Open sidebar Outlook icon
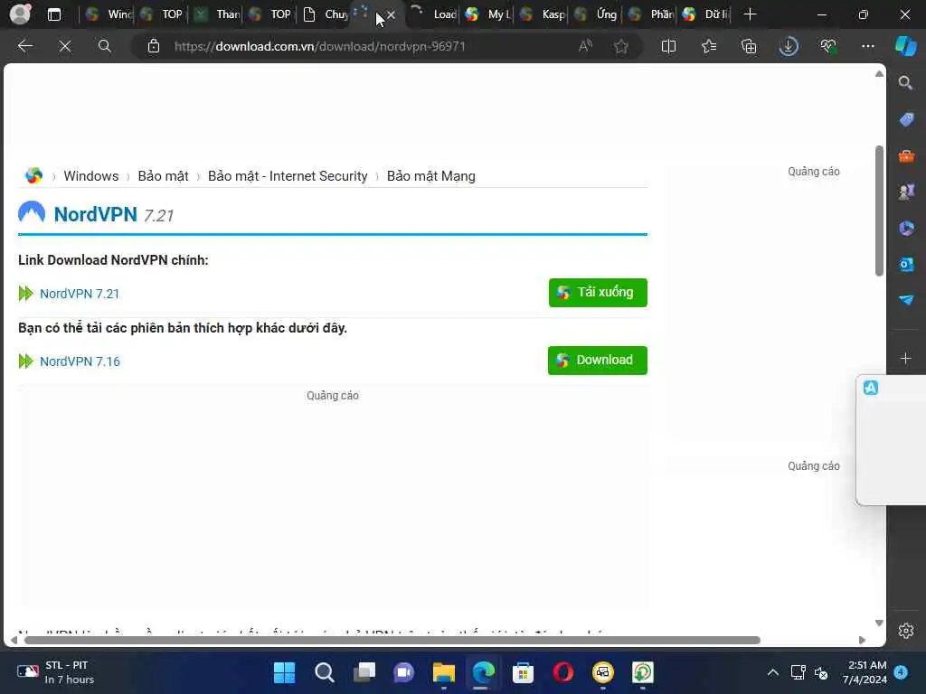The height and width of the screenshot is (694, 926). click(x=906, y=265)
